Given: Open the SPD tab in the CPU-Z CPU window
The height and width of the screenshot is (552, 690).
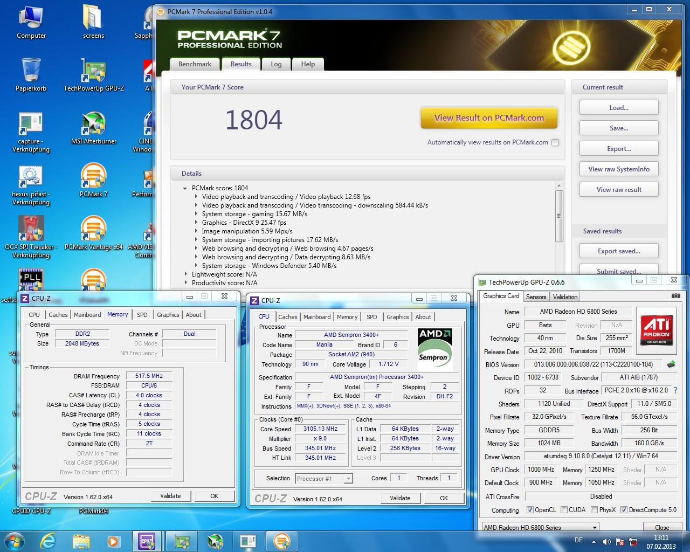Looking at the screenshot, I should point(372,317).
